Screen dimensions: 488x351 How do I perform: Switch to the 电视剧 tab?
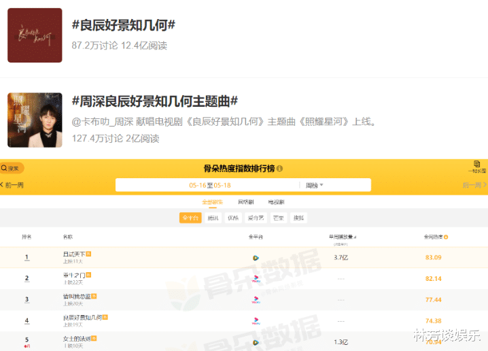[x=276, y=202]
